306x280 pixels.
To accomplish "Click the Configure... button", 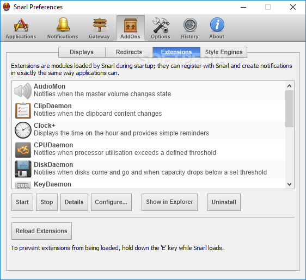I will pyautogui.click(x=111, y=202).
